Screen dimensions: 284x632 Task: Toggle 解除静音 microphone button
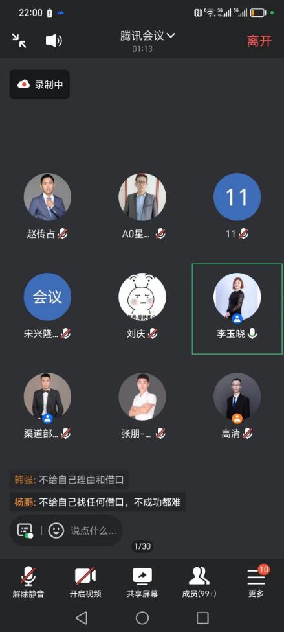(28, 582)
